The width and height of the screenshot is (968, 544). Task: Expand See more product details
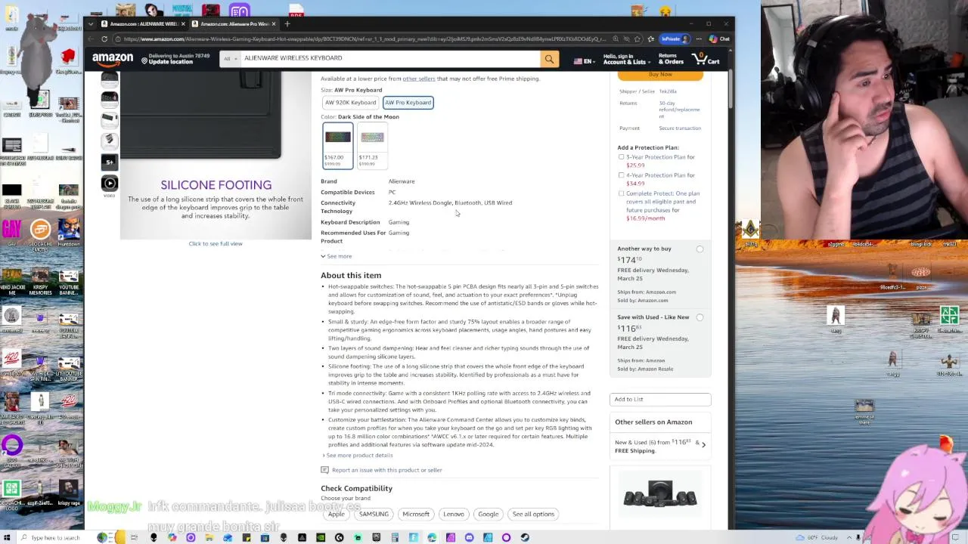pos(359,456)
